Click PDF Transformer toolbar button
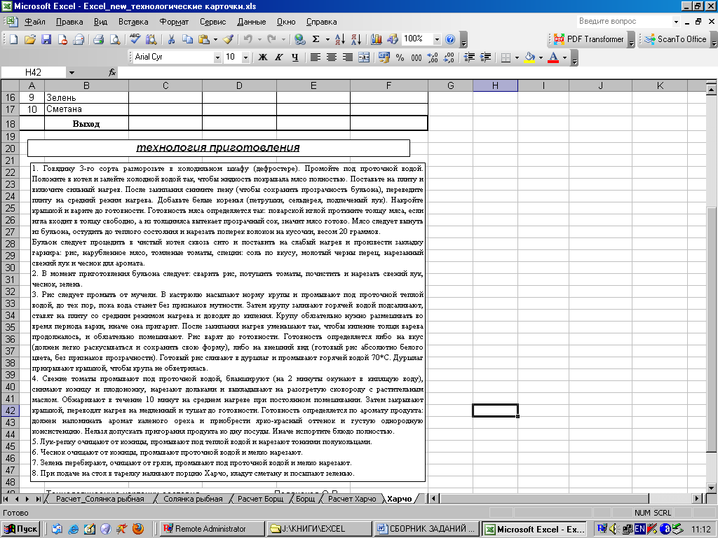 click(x=589, y=39)
